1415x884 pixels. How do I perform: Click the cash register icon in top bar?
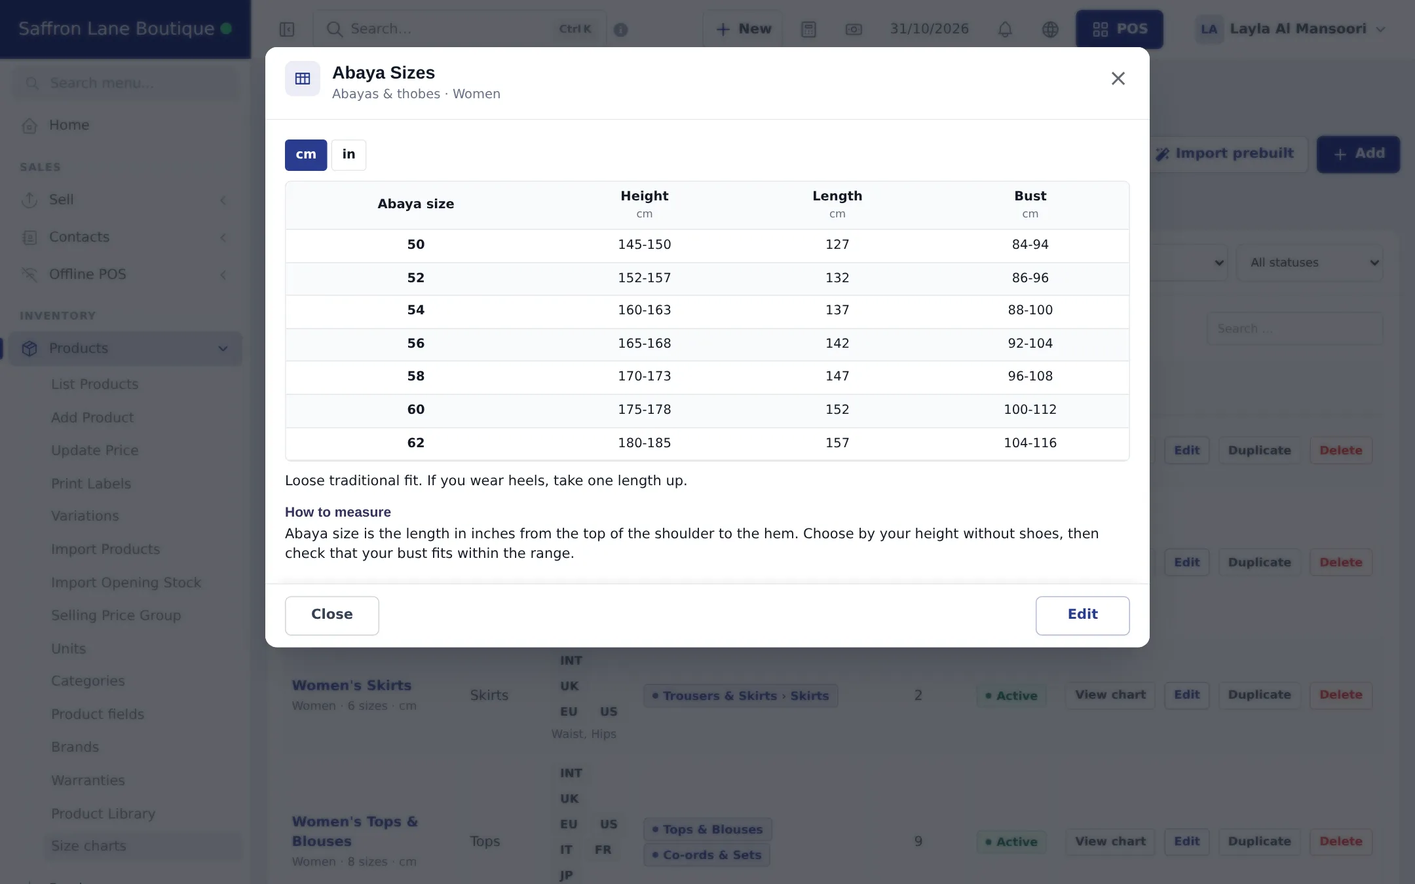coord(854,29)
